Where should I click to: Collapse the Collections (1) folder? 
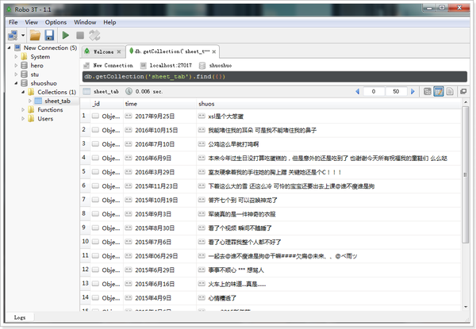23,92
